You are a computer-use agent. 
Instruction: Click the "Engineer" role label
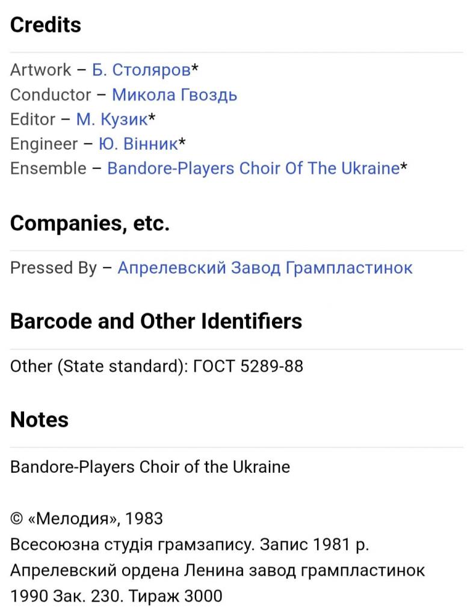44,144
